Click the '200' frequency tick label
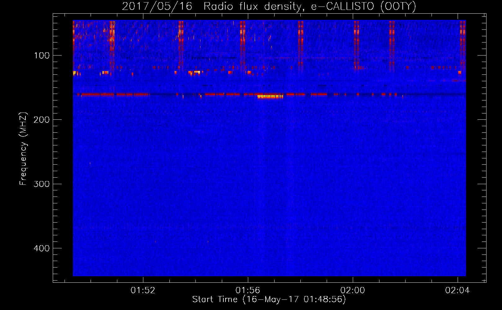 [42, 120]
